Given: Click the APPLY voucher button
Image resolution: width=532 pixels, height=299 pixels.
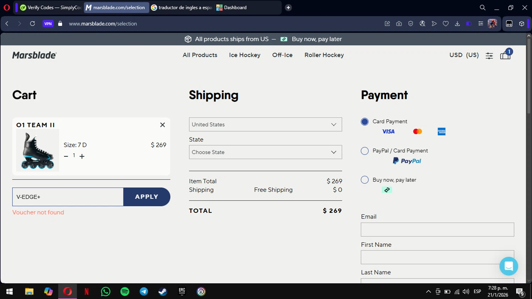Looking at the screenshot, I should click(146, 197).
